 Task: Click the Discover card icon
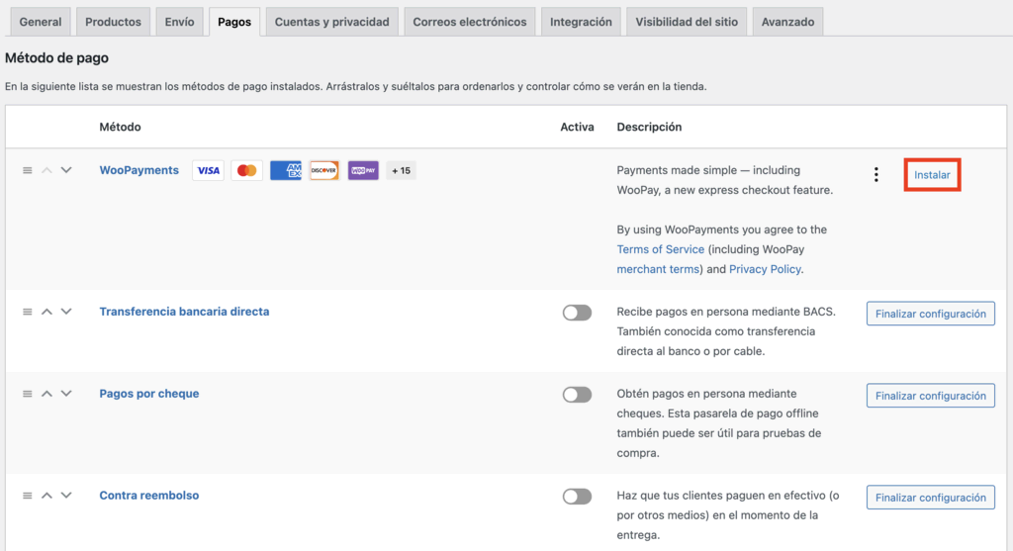[323, 170]
